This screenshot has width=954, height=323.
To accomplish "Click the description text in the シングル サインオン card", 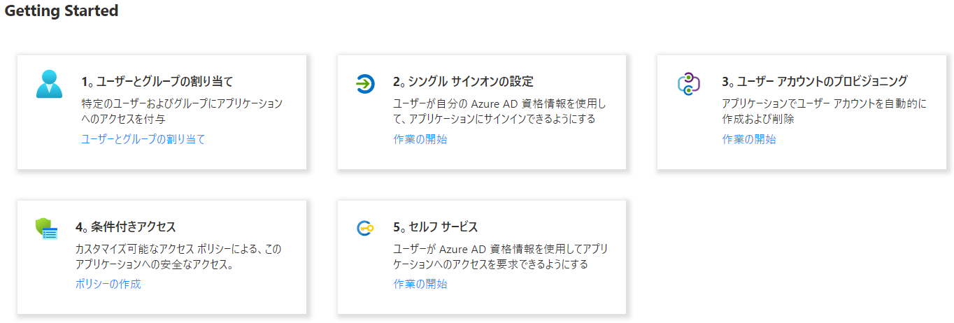I will pos(499,111).
